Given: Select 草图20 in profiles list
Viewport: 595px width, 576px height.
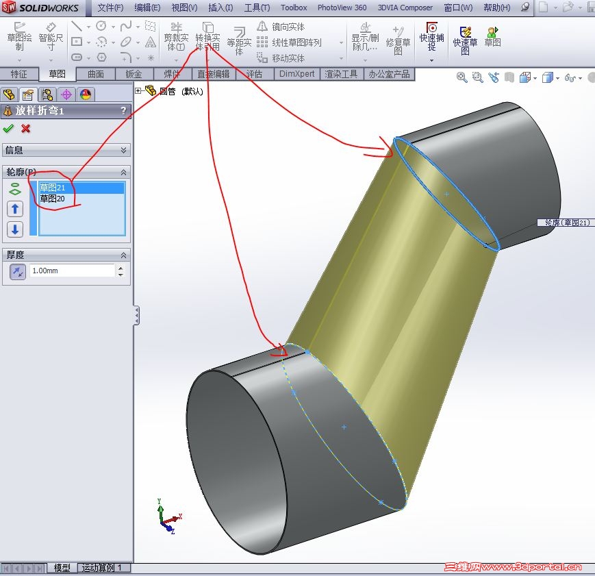Looking at the screenshot, I should [81, 199].
